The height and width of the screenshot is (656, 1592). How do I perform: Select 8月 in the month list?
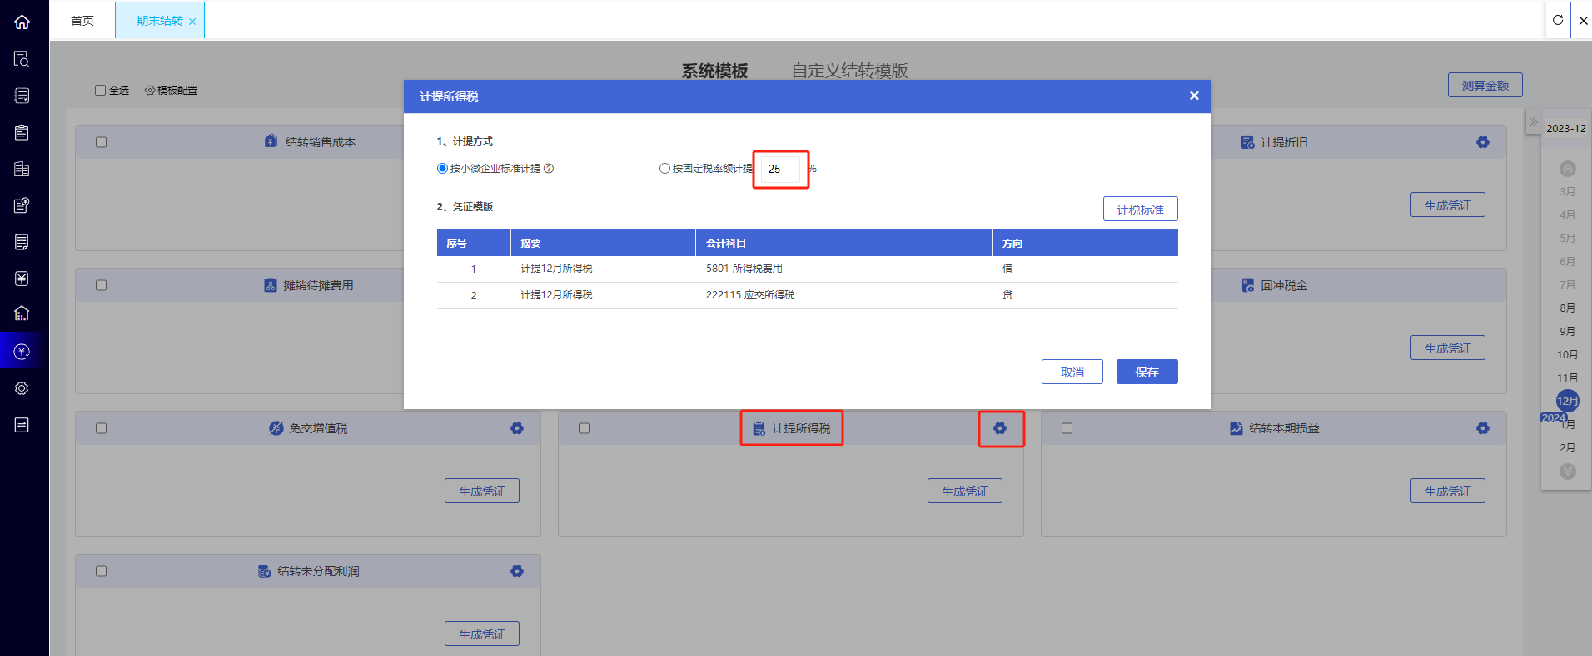tap(1568, 308)
